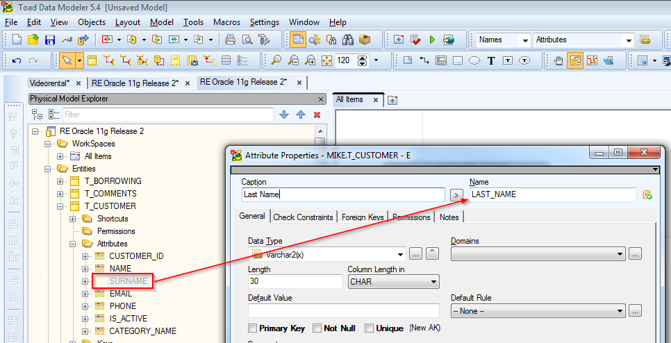Click the > button beside Caption
This screenshot has width=671, height=343.
456,195
